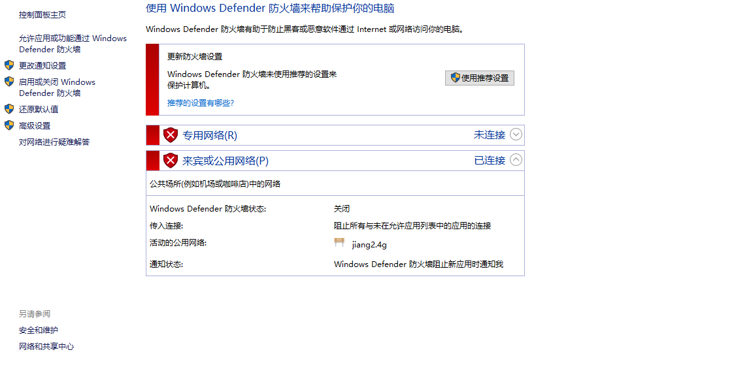Click shield icon beside 还原默认值

coord(9,109)
